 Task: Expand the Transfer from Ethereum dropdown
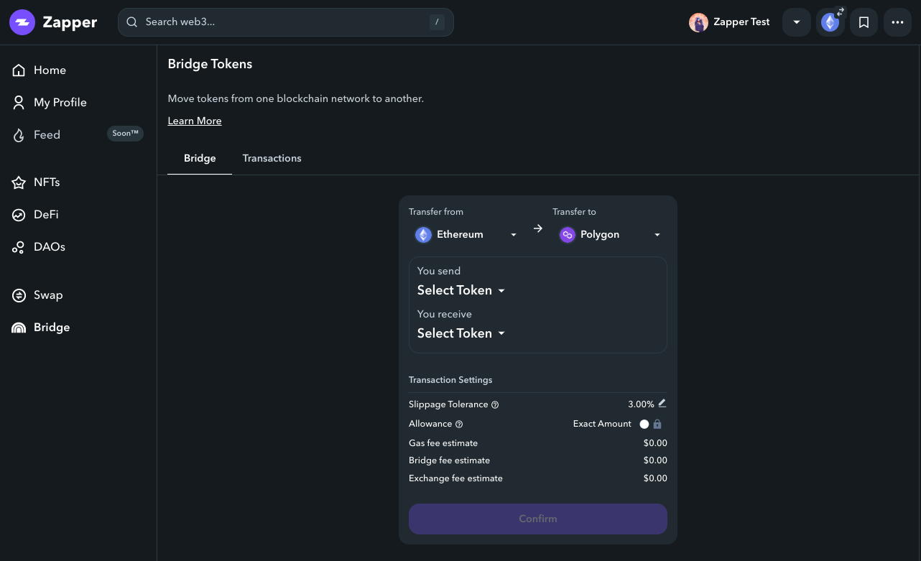coord(466,235)
